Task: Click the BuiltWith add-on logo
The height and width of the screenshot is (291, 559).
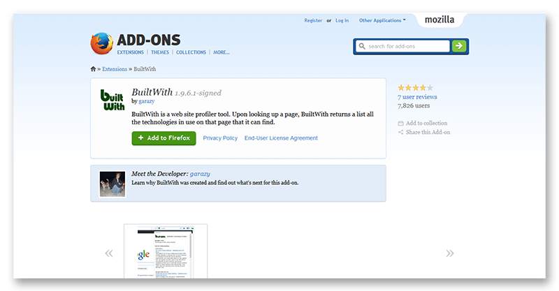Action: click(x=112, y=100)
